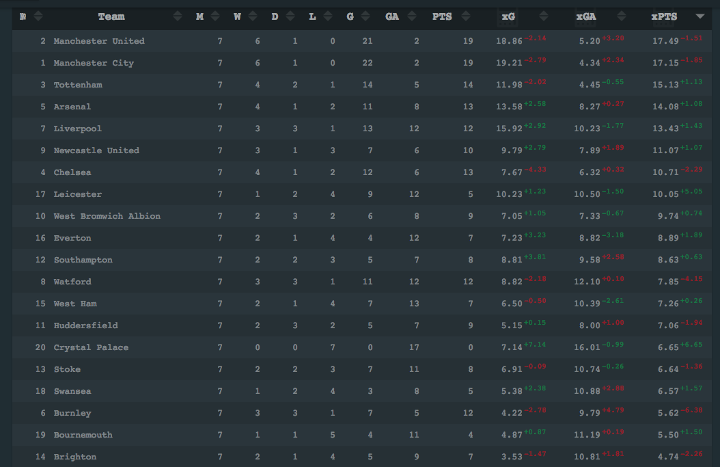This screenshot has height=467, width=720.
Task: Sort by goals against GA arrows
Action: click(x=412, y=16)
